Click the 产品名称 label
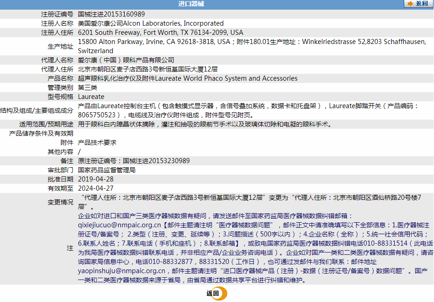This screenshot has height=302, width=434. [x=60, y=78]
